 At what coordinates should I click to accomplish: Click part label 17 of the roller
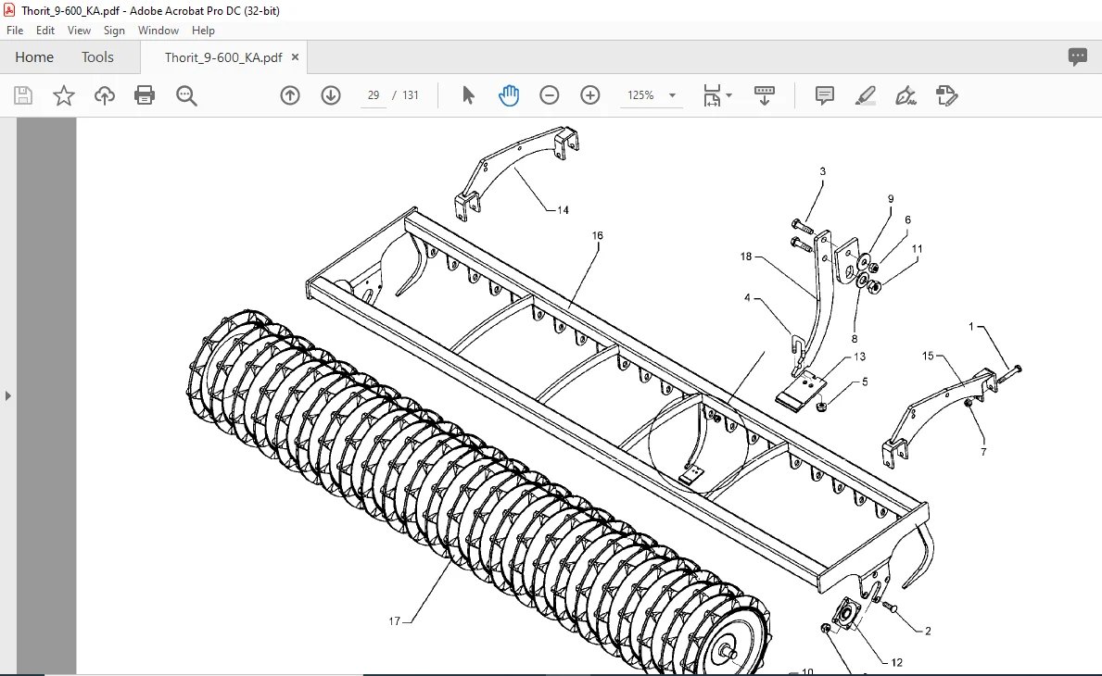pos(394,621)
